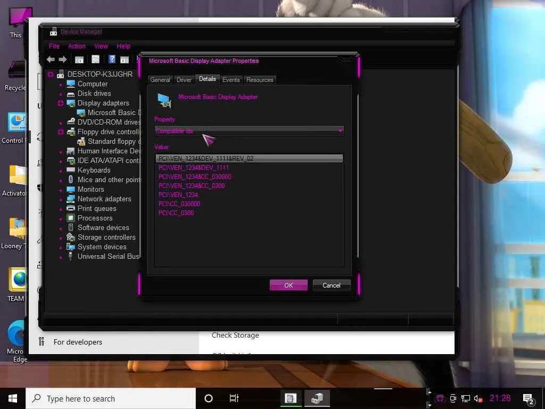Collapse the Display adapters category
545x409 pixels.
coord(61,103)
